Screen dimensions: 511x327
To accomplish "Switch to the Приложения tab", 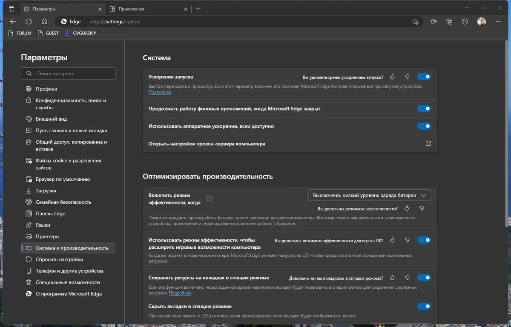I will pos(148,9).
